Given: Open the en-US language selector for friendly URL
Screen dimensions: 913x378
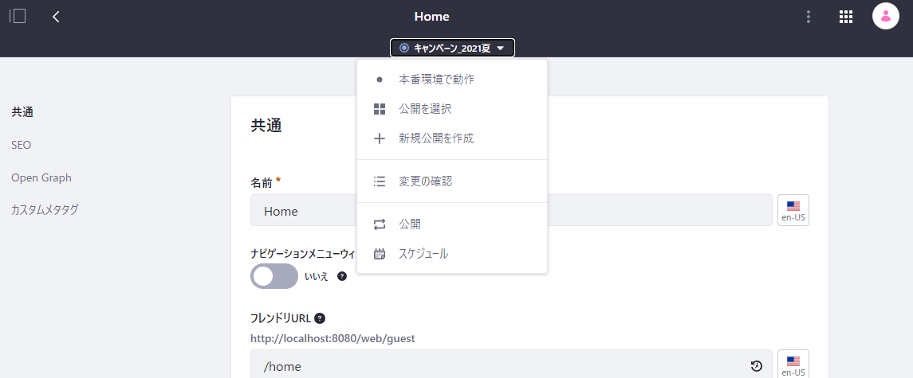Looking at the screenshot, I should [x=793, y=364].
